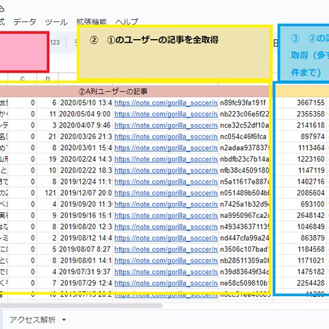This screenshot has width=329, height=329.
Task: Select the ID cell n5a11617e887
Action: 244,182
